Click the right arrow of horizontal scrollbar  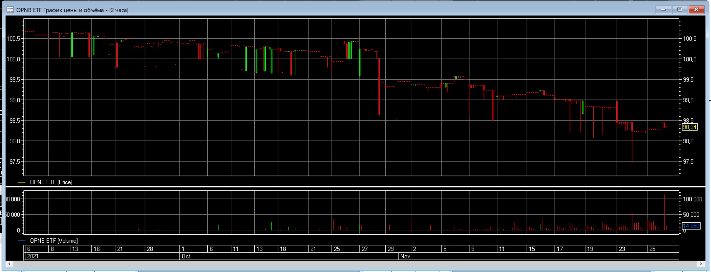(701, 264)
